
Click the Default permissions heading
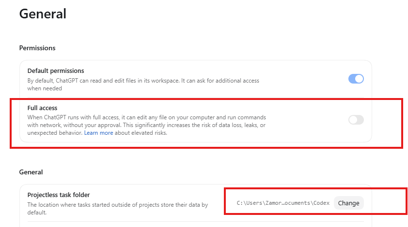point(56,71)
